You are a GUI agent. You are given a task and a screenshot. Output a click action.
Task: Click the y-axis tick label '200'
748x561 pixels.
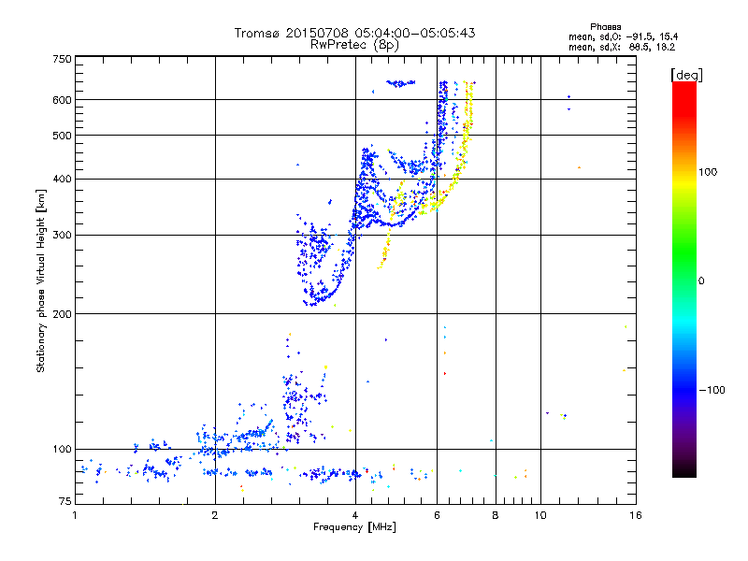point(62,314)
